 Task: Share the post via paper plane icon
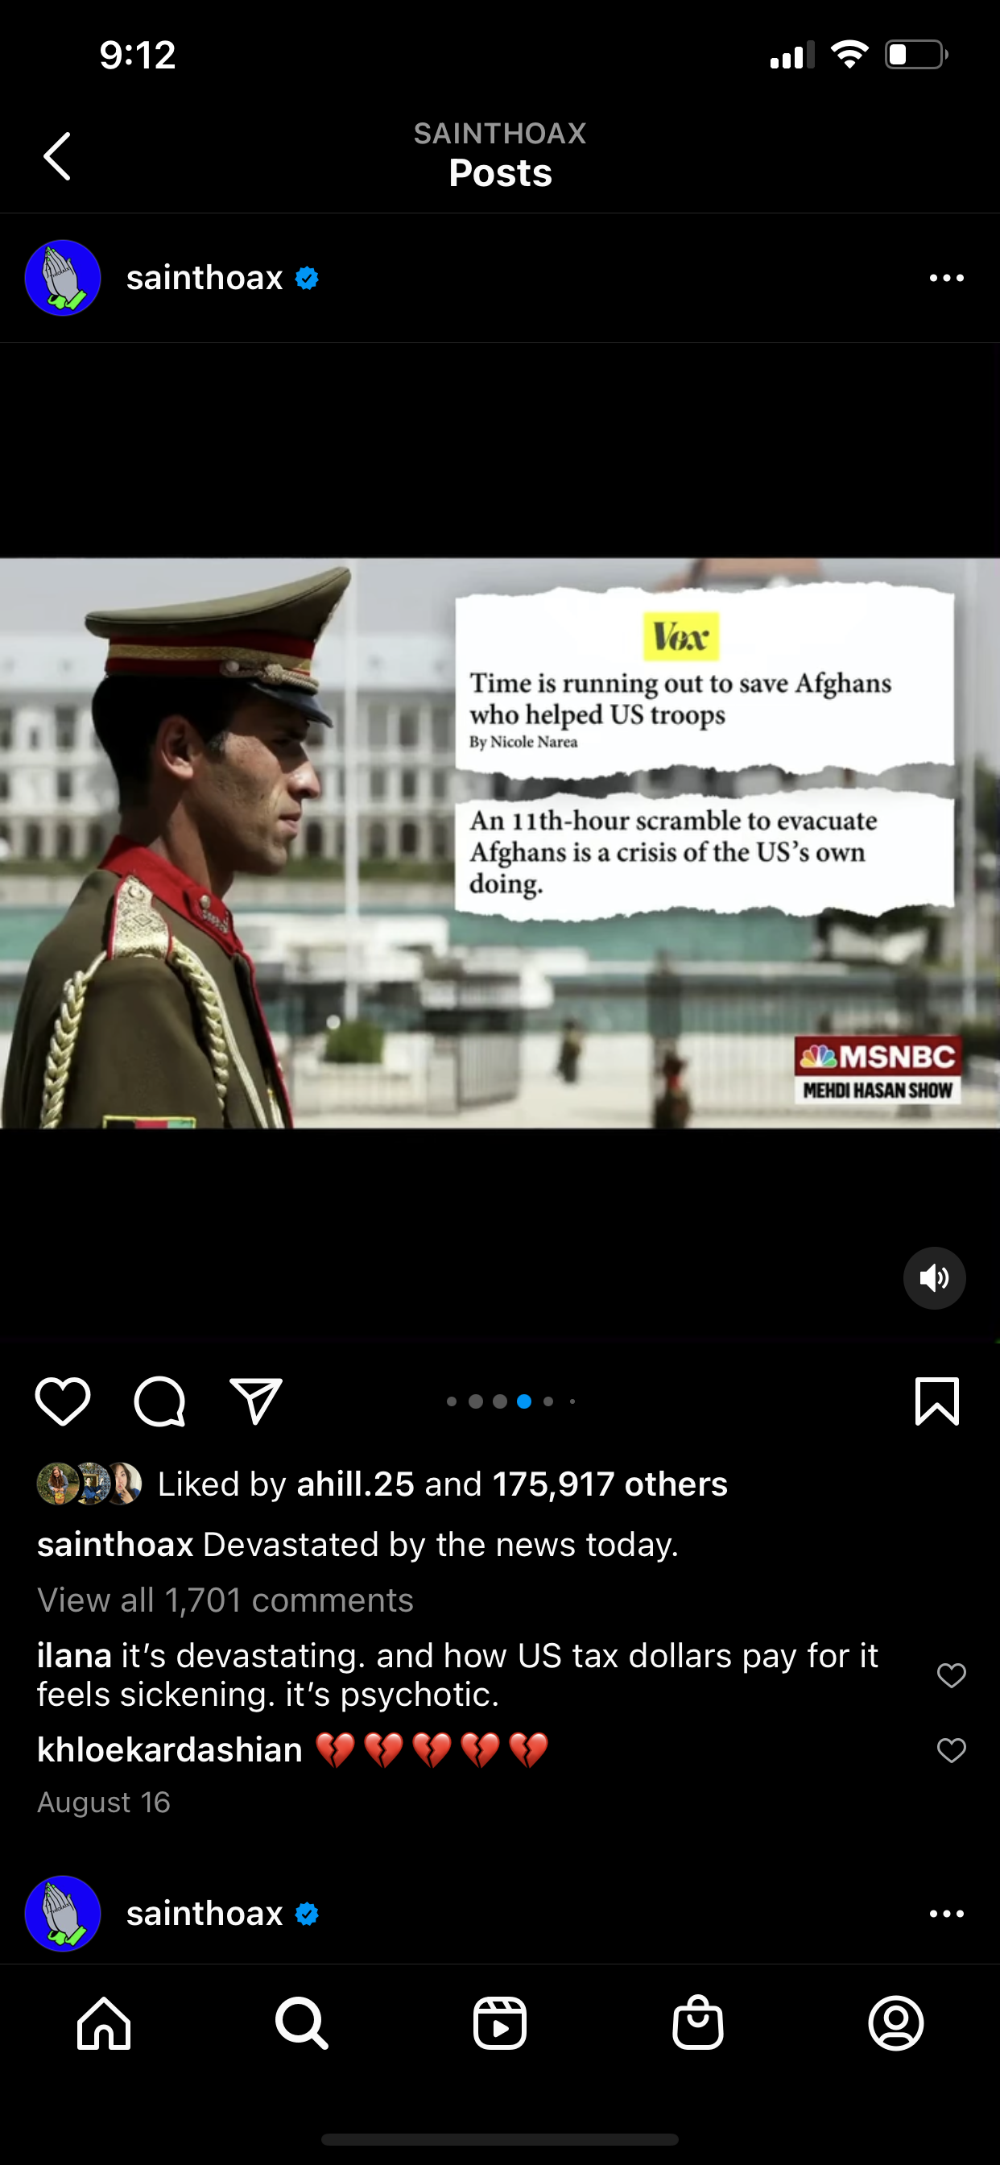(256, 1401)
